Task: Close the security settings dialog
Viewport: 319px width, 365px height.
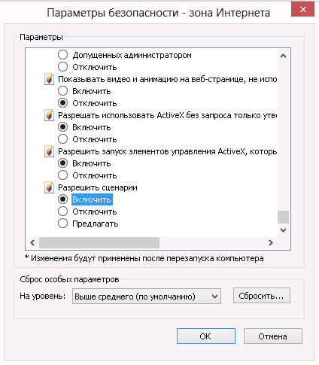Action: click(x=303, y=9)
